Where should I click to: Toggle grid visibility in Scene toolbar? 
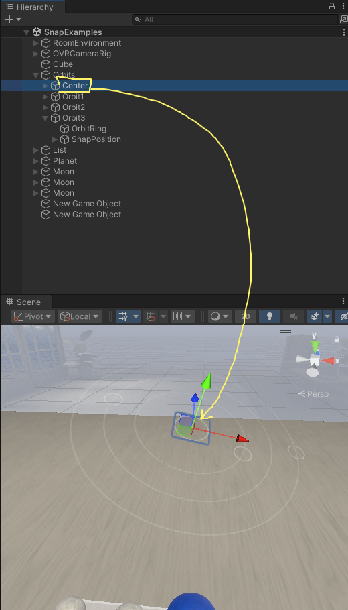123,316
